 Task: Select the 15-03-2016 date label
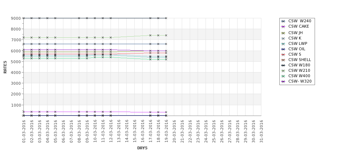(135, 131)
